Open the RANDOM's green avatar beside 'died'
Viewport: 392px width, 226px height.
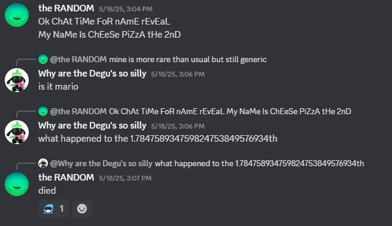17,184
